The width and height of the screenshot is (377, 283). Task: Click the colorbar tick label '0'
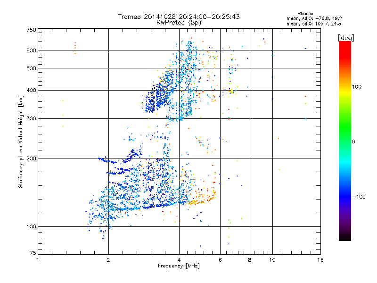pyautogui.click(x=353, y=142)
